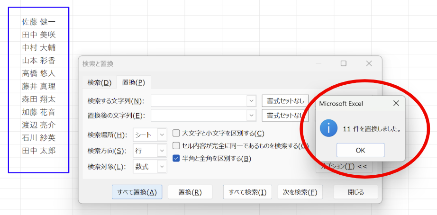Click the すべて検索(I) button
This screenshot has width=437, height=215.
[247, 192]
